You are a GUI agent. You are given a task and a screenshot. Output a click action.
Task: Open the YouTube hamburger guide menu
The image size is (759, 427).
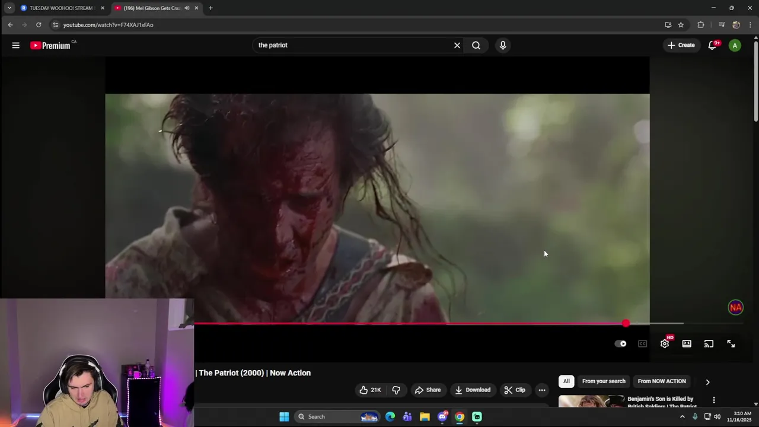point(16,45)
